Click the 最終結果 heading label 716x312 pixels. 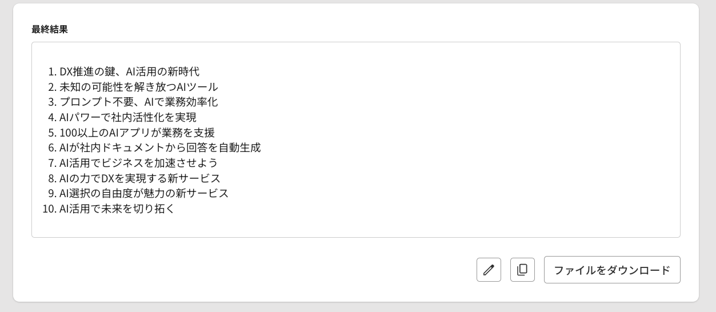50,29
